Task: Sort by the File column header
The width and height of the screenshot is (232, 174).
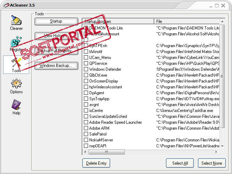Action: tap(187, 21)
